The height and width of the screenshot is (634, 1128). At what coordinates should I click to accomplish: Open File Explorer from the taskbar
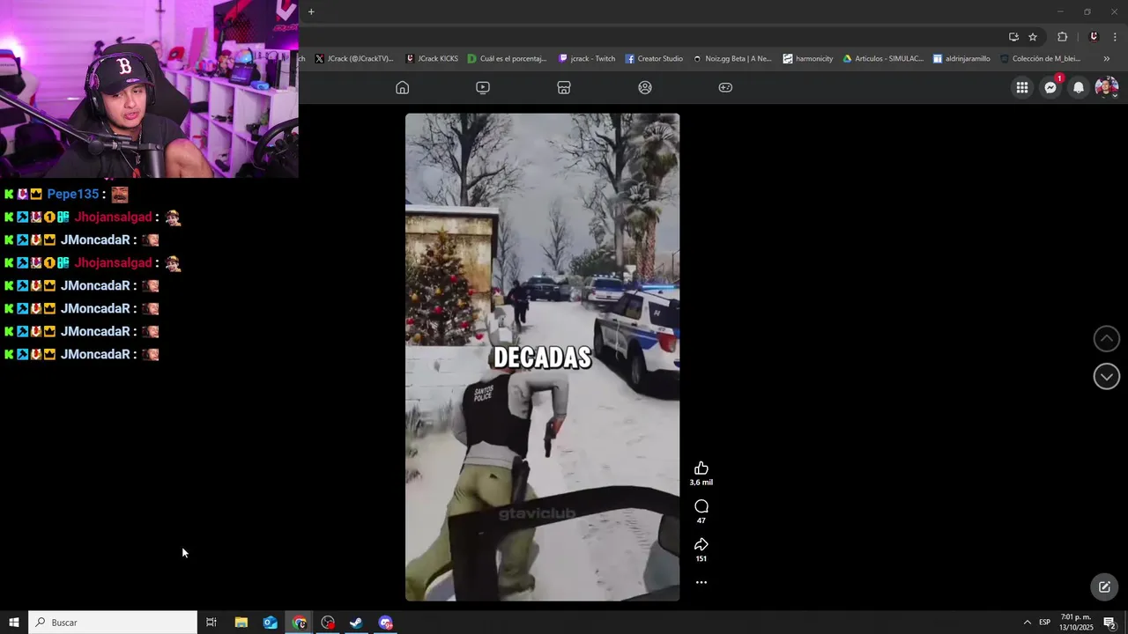(241, 623)
